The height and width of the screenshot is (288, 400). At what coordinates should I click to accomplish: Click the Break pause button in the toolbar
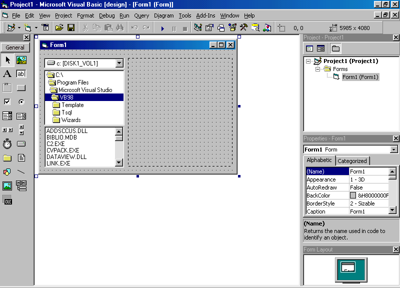pos(174,28)
